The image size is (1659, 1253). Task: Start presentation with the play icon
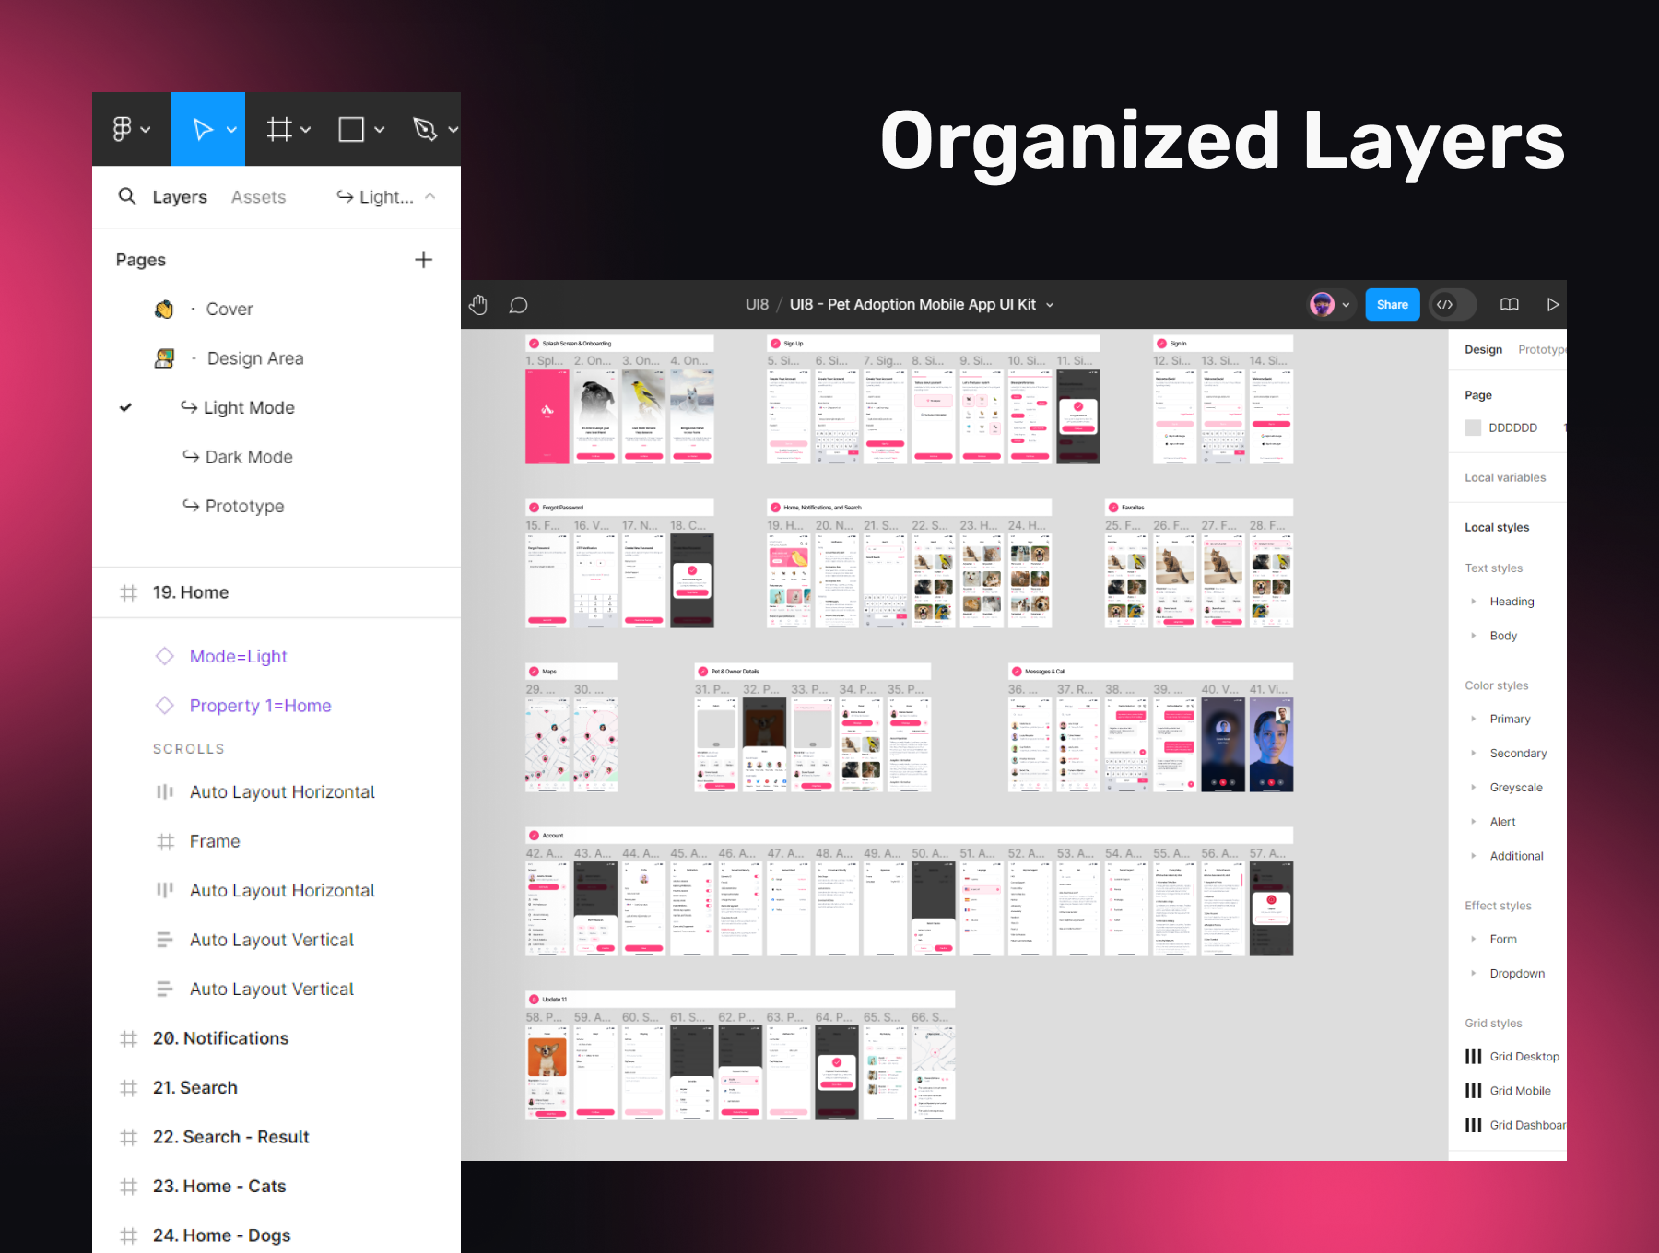[1553, 304]
